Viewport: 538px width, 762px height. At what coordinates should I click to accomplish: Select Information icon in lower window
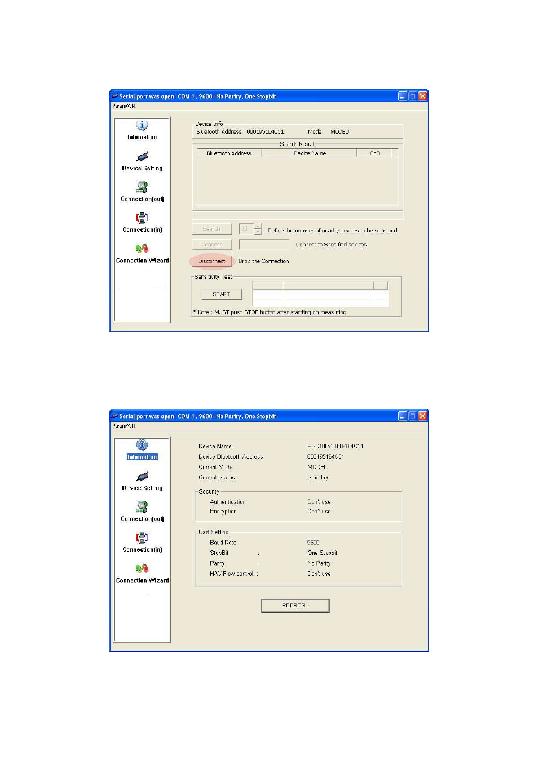142,446
